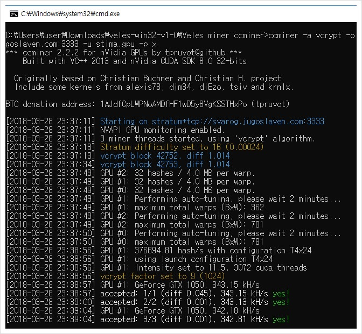Click 'GPU #1: 32 hashes / 4.0 MB' line
Viewport: 362px width, 334px height.
(x=130, y=182)
